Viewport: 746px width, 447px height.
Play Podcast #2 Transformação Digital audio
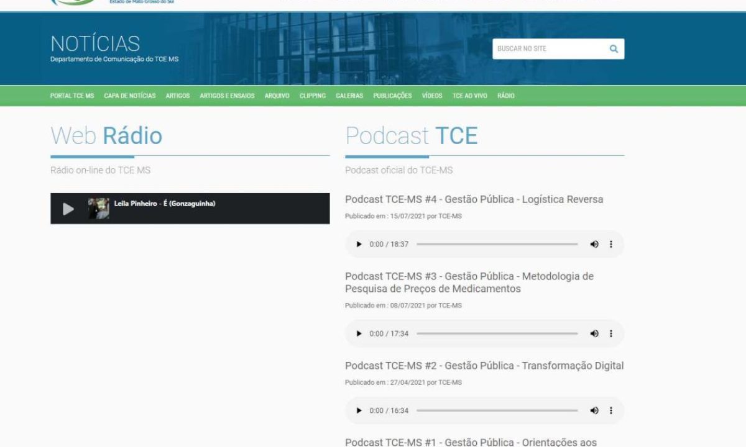[x=359, y=411]
